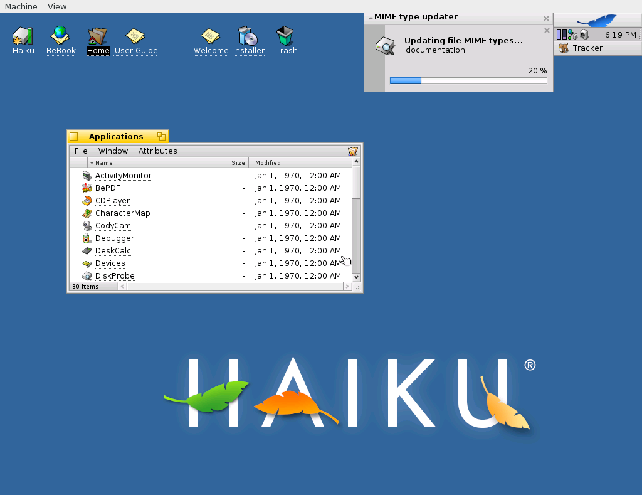
Task: Launch the Installer desktop icon
Action: (248, 36)
